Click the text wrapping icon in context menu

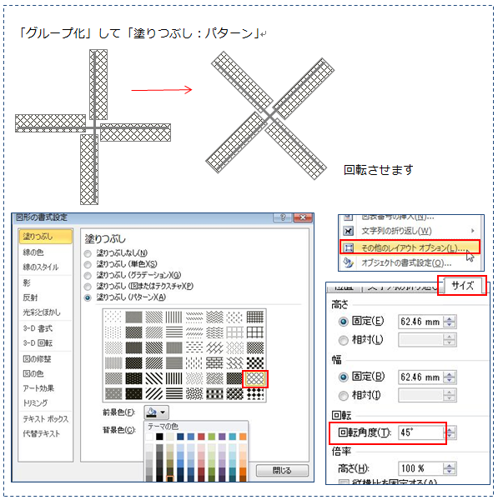click(348, 231)
